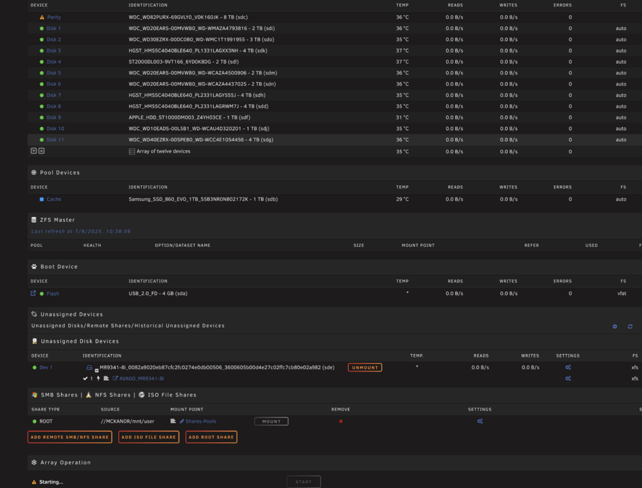Open the Parity device link

click(x=54, y=17)
